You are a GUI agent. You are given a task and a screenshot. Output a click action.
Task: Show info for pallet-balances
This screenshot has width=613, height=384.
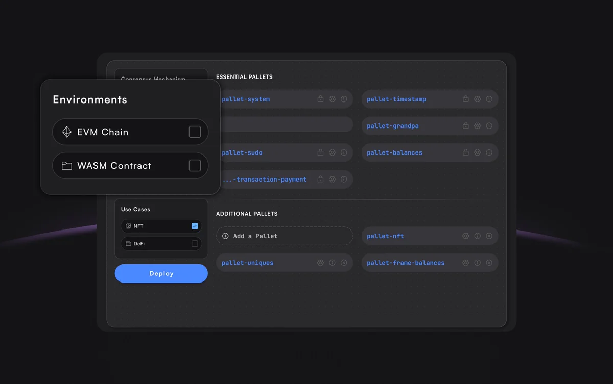click(489, 152)
